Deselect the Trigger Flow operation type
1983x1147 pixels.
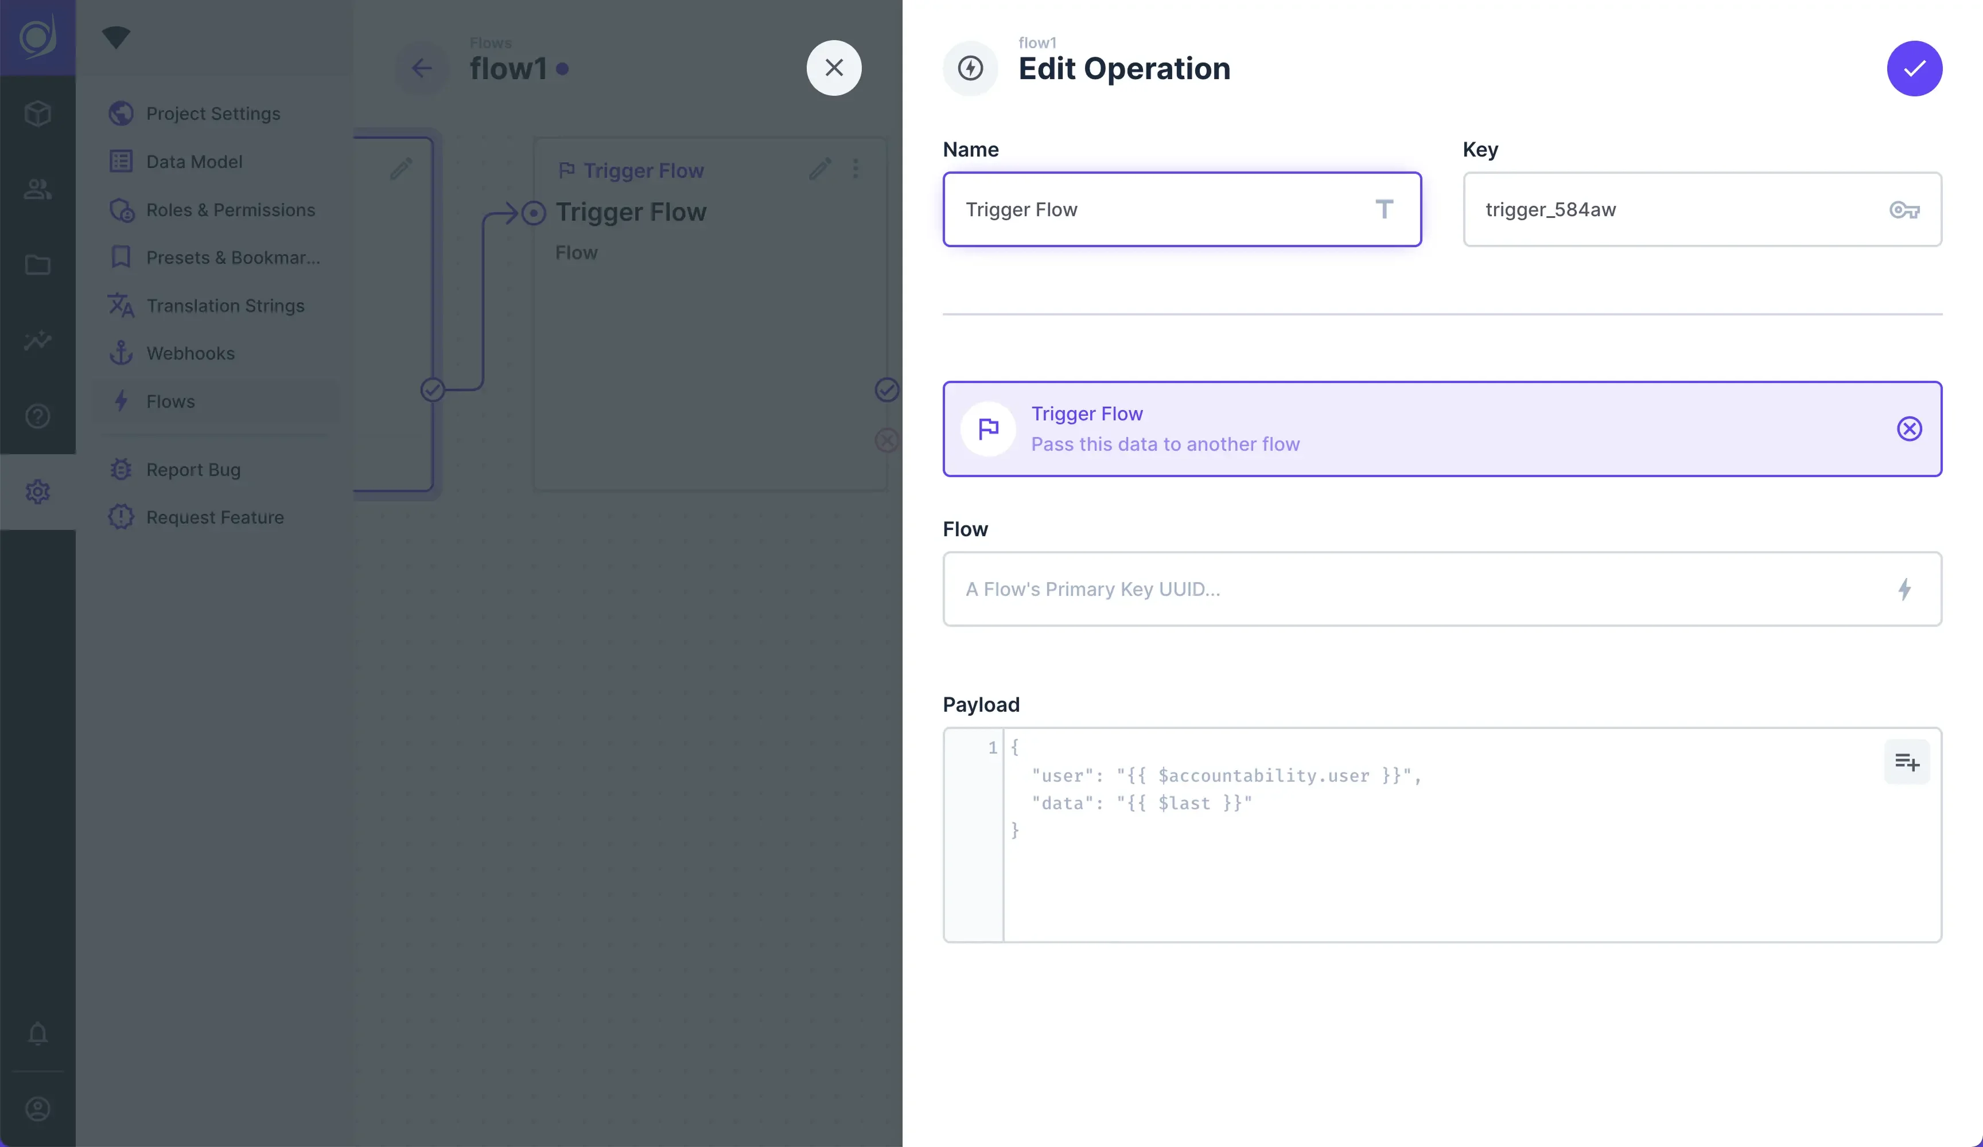pyautogui.click(x=1908, y=429)
